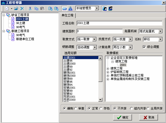Click quota list scroll down arrow
This screenshot has width=166, height=123.
pyautogui.click(x=100, y=100)
